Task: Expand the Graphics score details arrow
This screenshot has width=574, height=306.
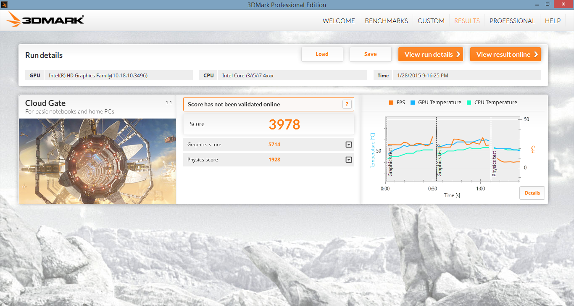Action: click(348, 145)
